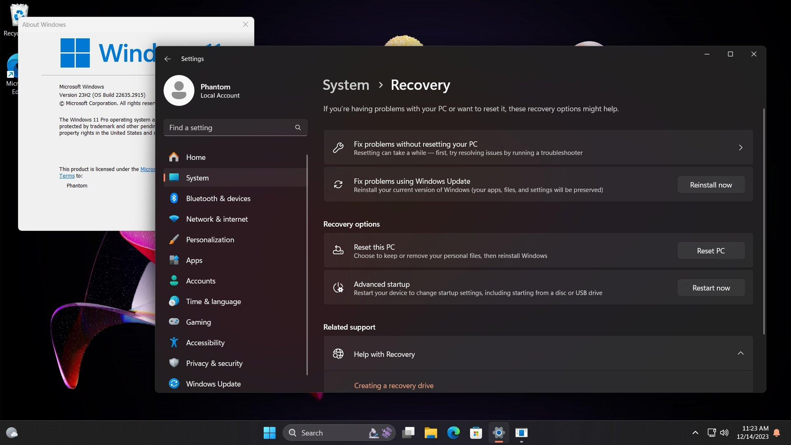The height and width of the screenshot is (445, 791).
Task: Collapse the Help with Recovery section
Action: 740,354
